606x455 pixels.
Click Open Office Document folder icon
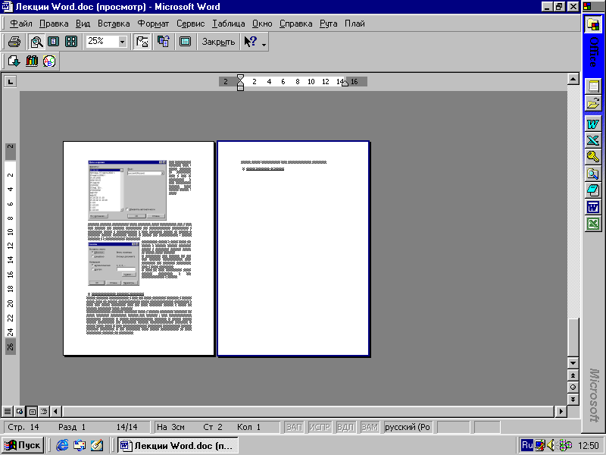click(x=593, y=103)
